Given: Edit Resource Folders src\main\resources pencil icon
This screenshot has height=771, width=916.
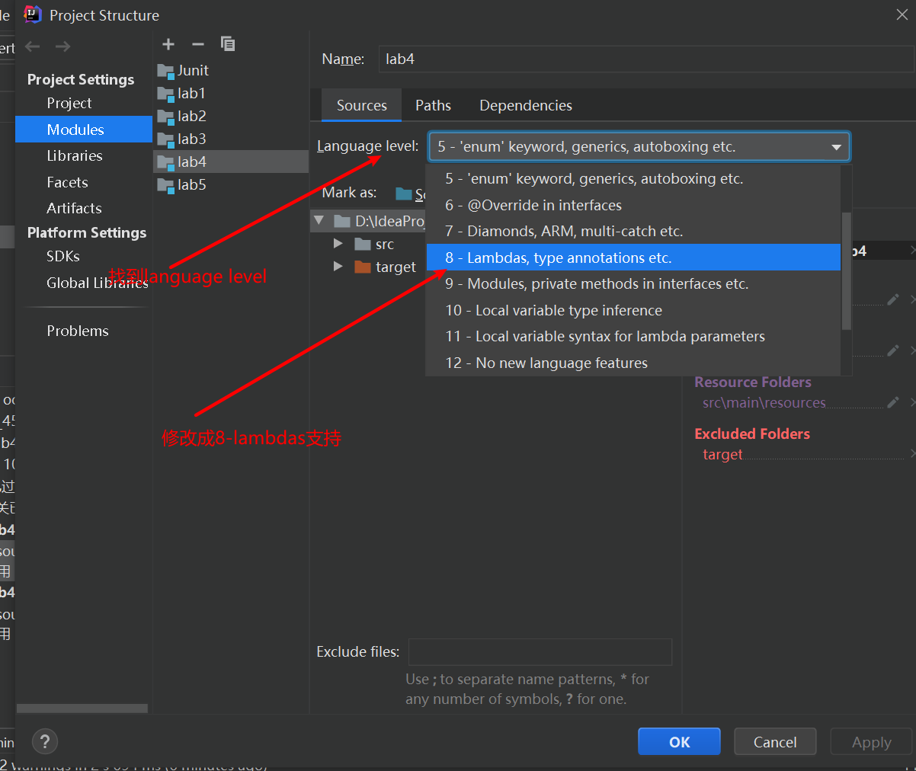Looking at the screenshot, I should [x=892, y=402].
